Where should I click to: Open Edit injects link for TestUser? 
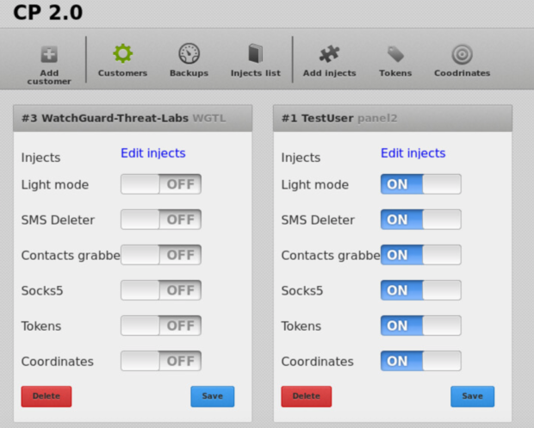413,153
